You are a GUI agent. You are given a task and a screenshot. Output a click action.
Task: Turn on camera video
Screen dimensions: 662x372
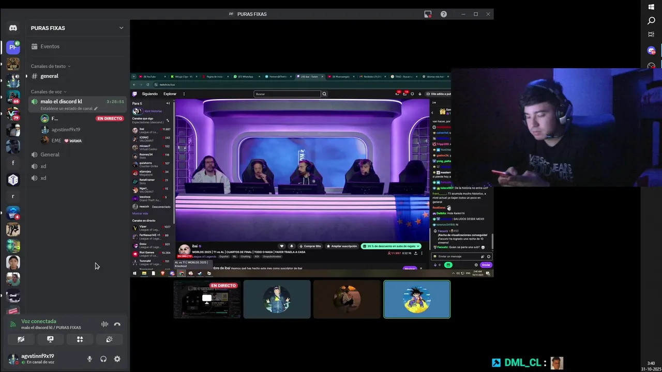click(21, 339)
